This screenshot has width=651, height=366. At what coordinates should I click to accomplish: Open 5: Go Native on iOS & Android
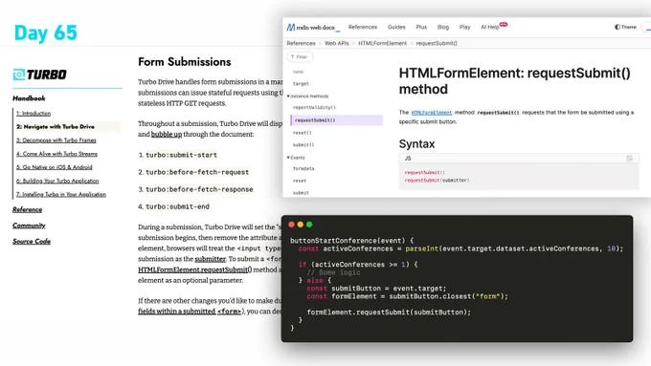click(55, 167)
